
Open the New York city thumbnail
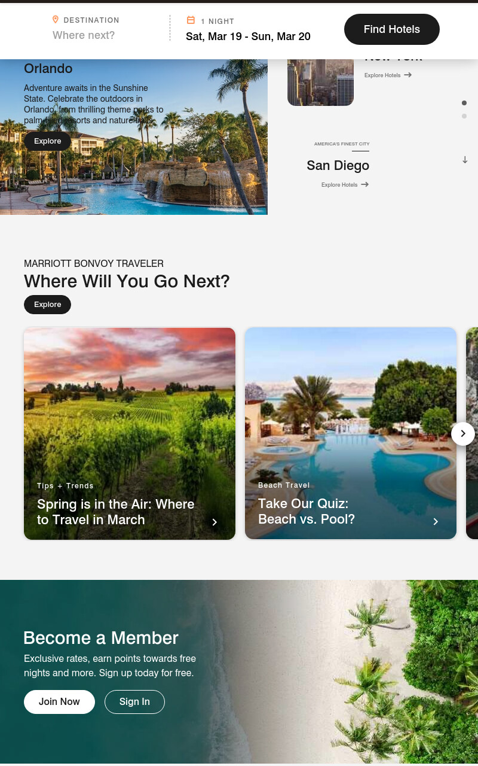(x=320, y=83)
